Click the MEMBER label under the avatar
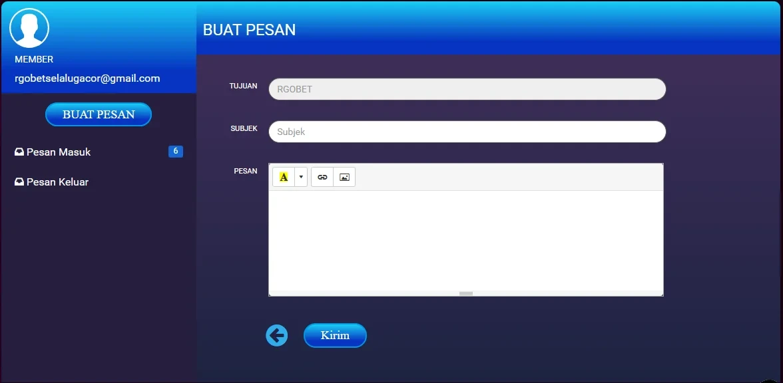This screenshot has width=783, height=383. 34,59
